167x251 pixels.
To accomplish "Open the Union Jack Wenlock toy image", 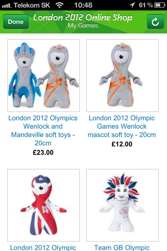I will click(44, 205).
